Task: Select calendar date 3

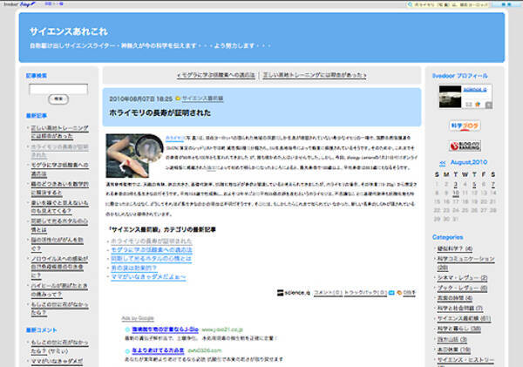Action: (x=456, y=184)
